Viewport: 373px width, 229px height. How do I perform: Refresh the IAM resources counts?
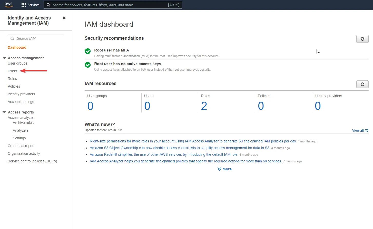click(x=362, y=84)
